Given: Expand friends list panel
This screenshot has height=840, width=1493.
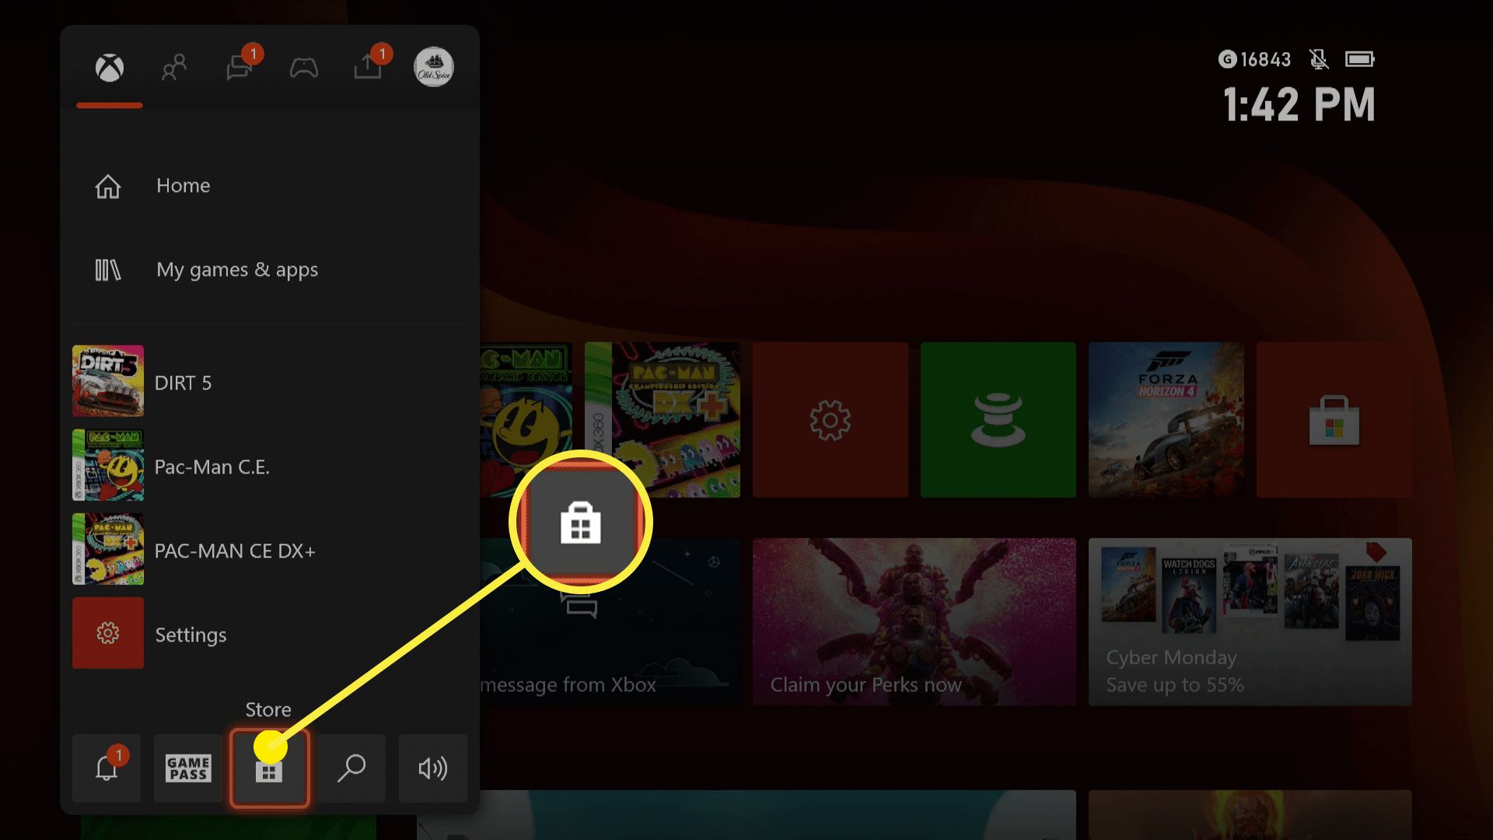Looking at the screenshot, I should pos(173,67).
